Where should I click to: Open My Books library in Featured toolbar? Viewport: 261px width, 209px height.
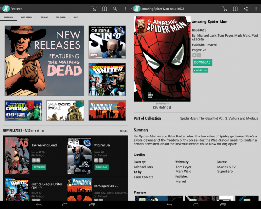point(104,9)
